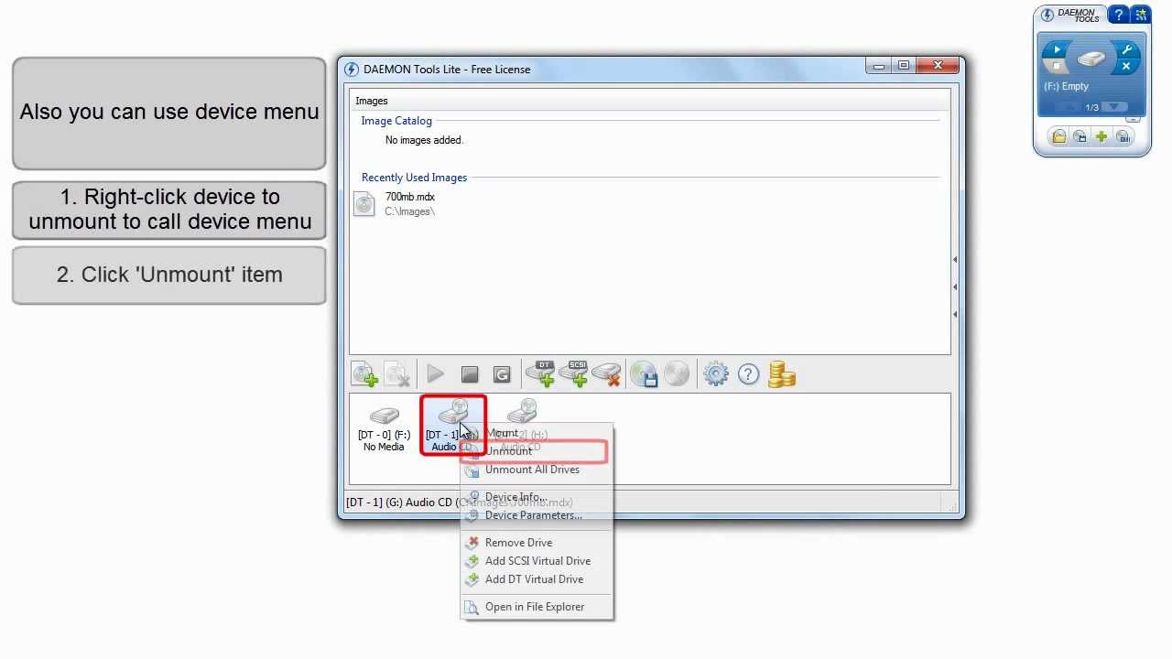Viewport: 1172px width, 659px height.
Task: Click the 'Images' panel header
Action: [372, 101]
